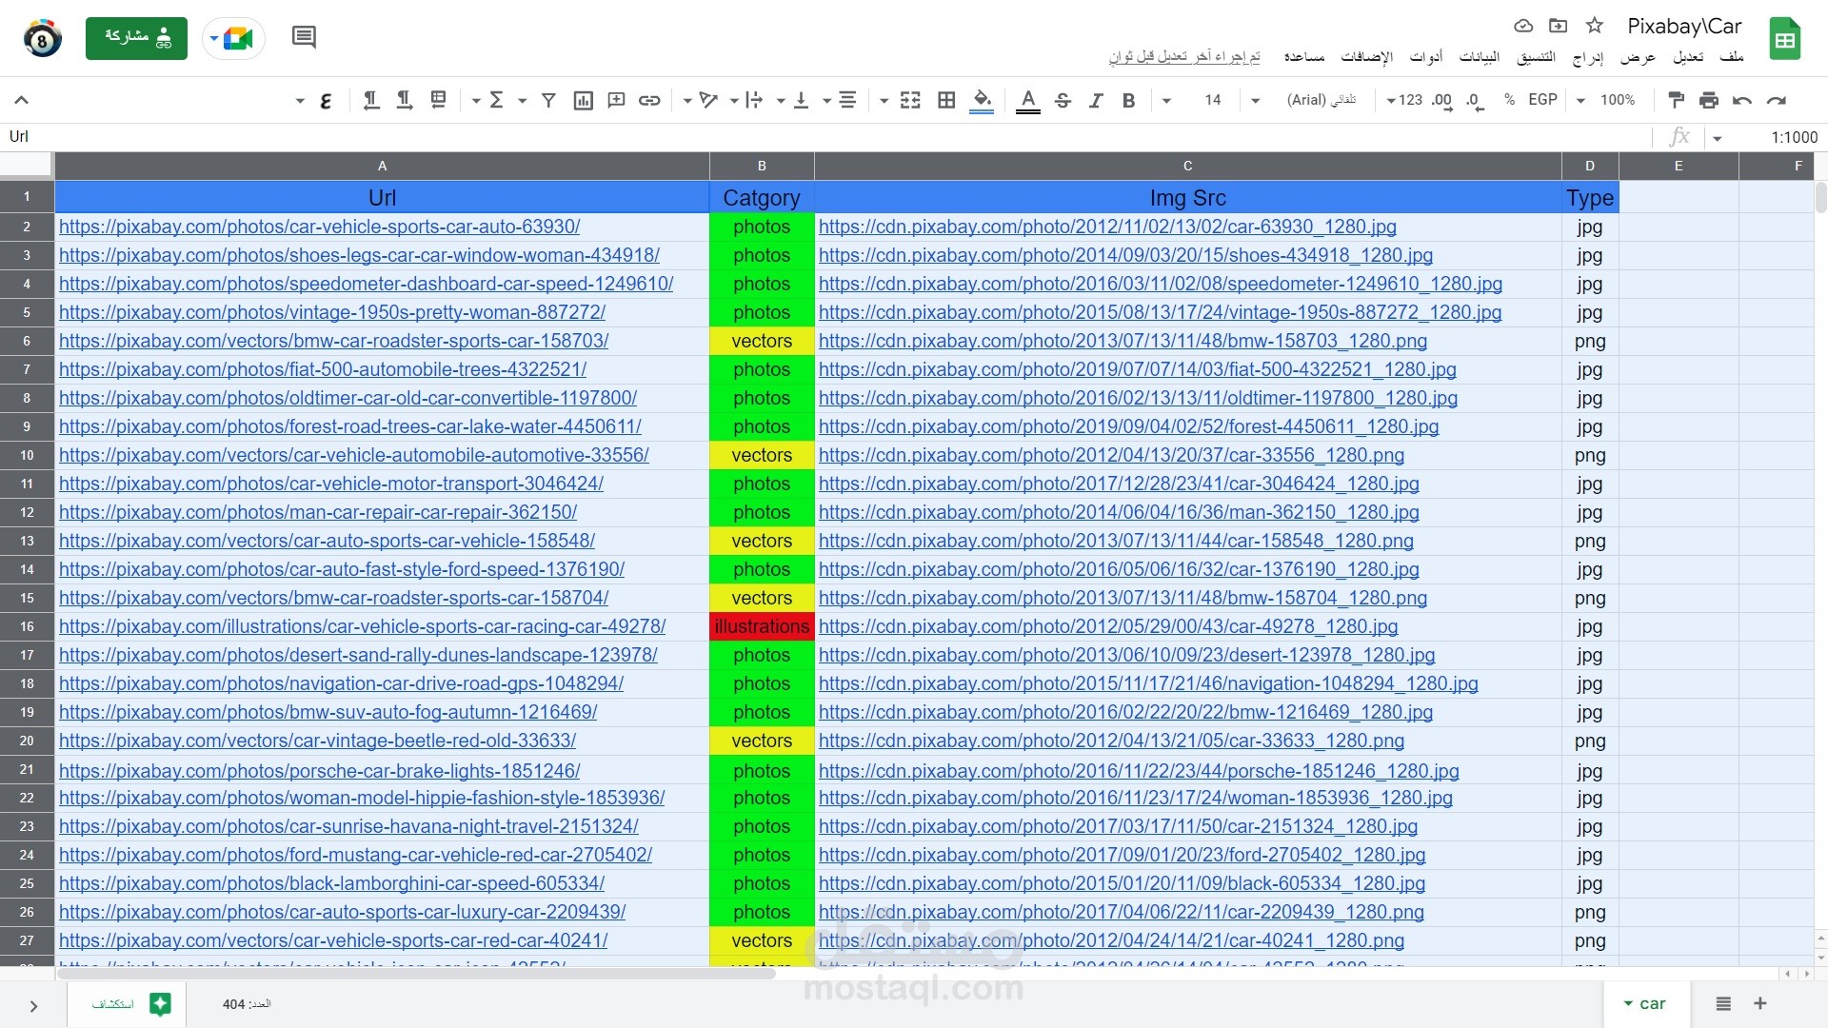This screenshot has width=1828, height=1028.
Task: Click the create filter funnel icon
Action: (x=548, y=100)
